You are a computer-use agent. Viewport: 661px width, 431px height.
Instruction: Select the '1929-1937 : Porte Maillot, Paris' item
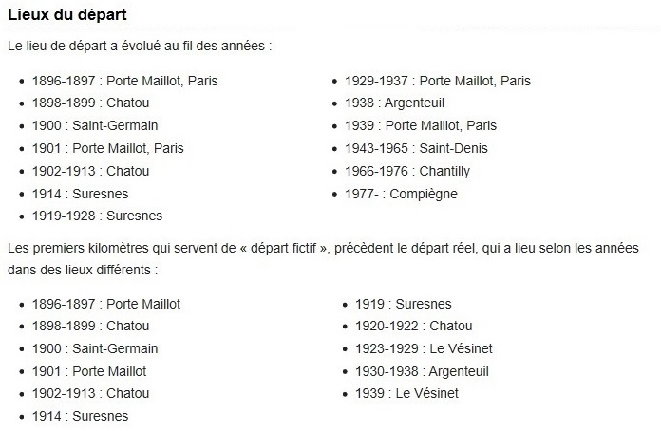[438, 81]
